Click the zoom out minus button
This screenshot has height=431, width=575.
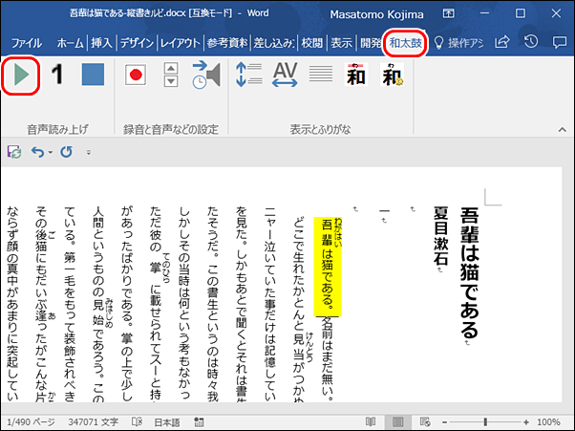(444, 422)
